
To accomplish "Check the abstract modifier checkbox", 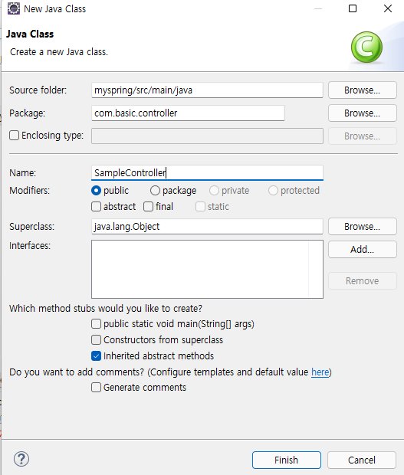I will click(96, 207).
